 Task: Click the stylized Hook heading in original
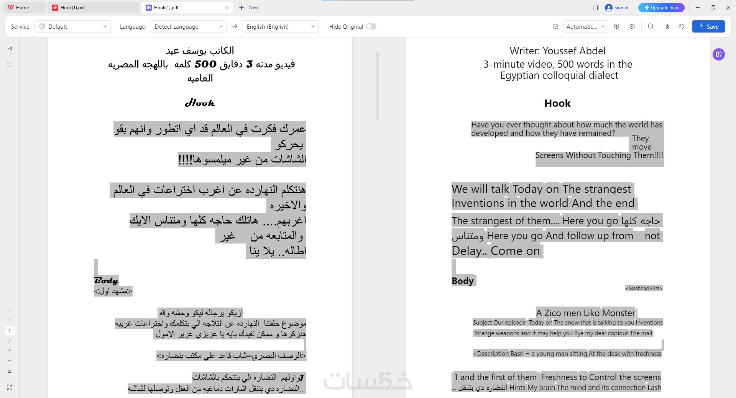click(x=200, y=103)
